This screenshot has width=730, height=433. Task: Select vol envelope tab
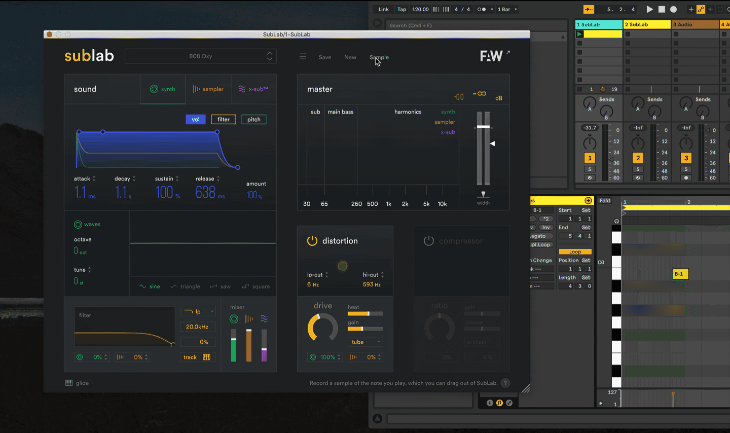[196, 120]
